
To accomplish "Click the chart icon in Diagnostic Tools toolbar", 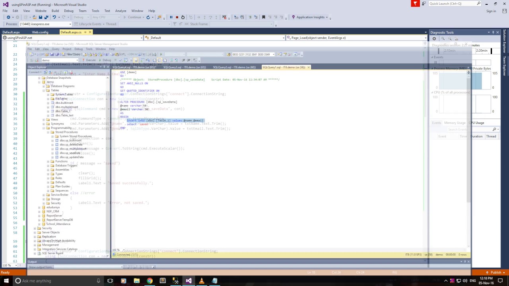I will click(x=457, y=39).
